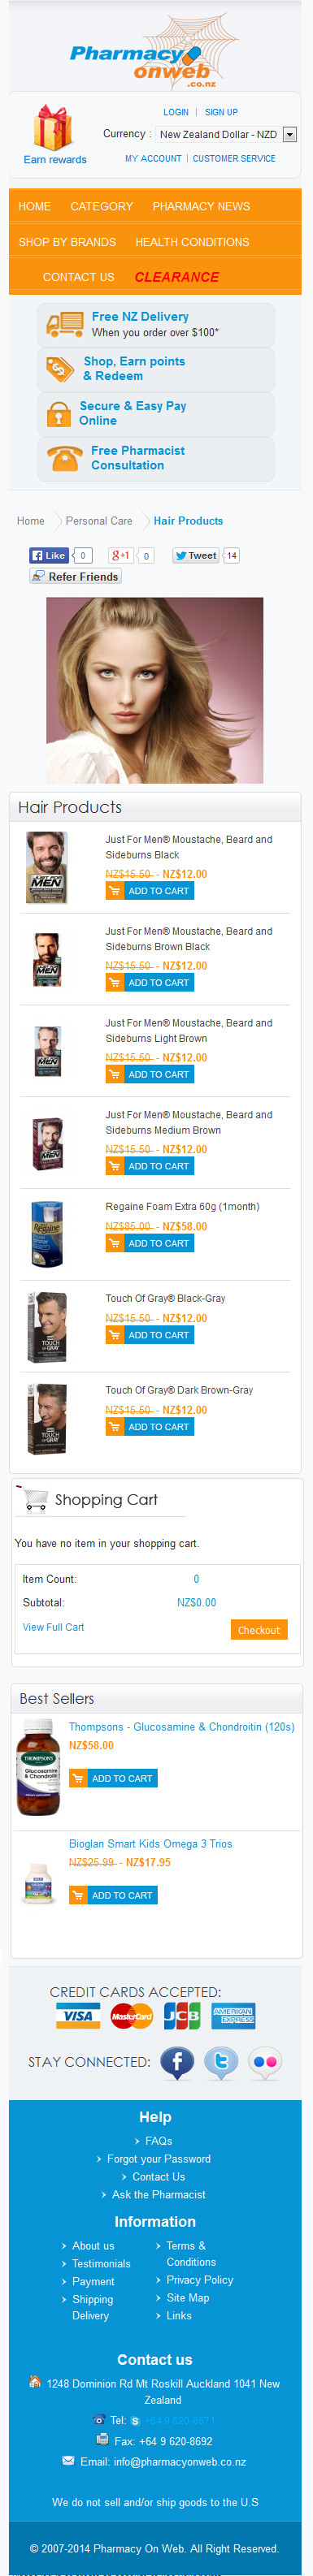Go to Personal Care breadcrumb
The width and height of the screenshot is (313, 2576).
pyautogui.click(x=99, y=521)
